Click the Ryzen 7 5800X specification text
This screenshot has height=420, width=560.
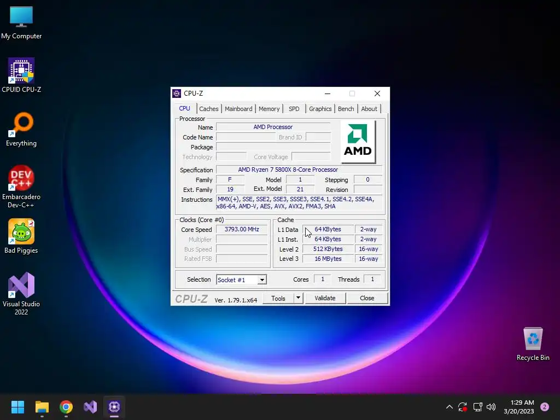point(288,170)
